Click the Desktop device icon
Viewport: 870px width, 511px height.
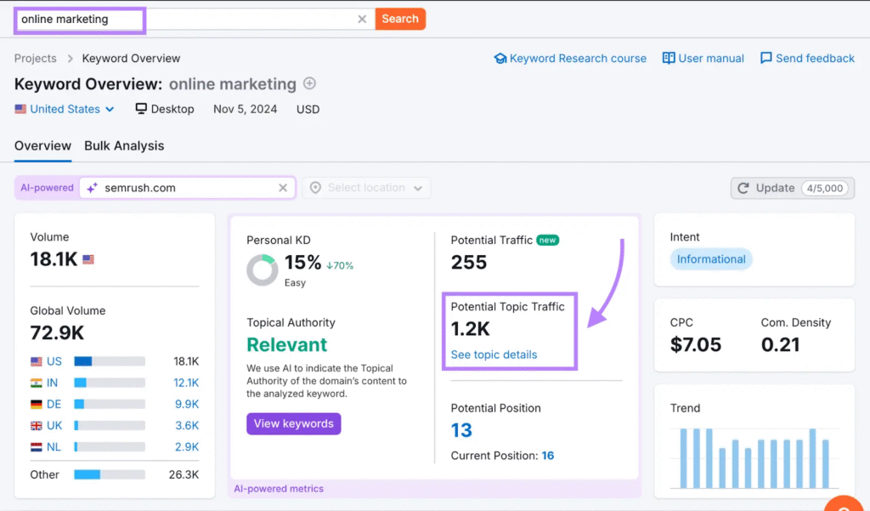click(140, 109)
